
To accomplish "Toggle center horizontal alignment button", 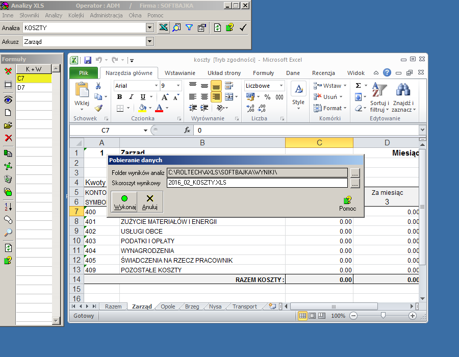I will coord(205,97).
